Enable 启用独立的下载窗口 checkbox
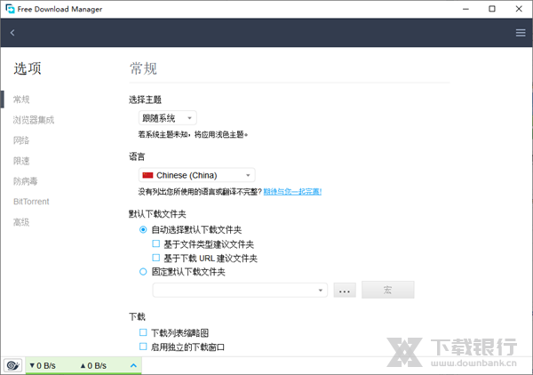This screenshot has width=533, height=375. tap(143, 347)
